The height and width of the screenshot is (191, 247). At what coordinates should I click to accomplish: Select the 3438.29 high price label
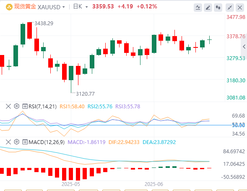44,24
